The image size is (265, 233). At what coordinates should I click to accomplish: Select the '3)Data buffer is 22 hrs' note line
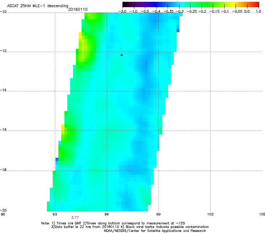(130, 227)
